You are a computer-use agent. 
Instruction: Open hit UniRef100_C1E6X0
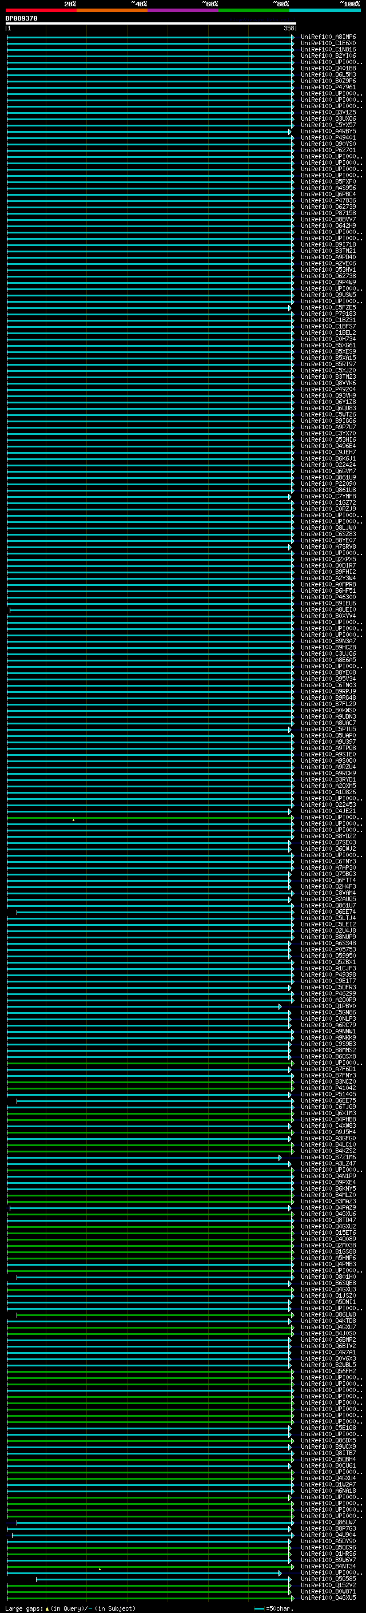(328, 43)
